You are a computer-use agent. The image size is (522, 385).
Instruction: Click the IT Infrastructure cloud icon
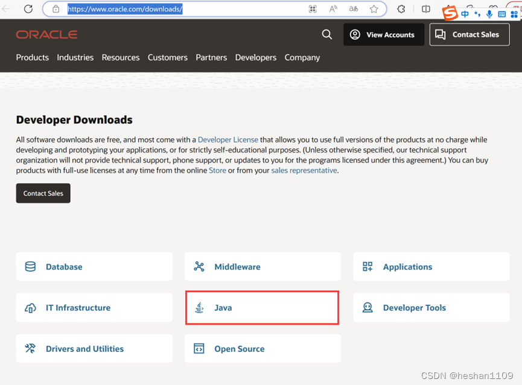(x=30, y=308)
